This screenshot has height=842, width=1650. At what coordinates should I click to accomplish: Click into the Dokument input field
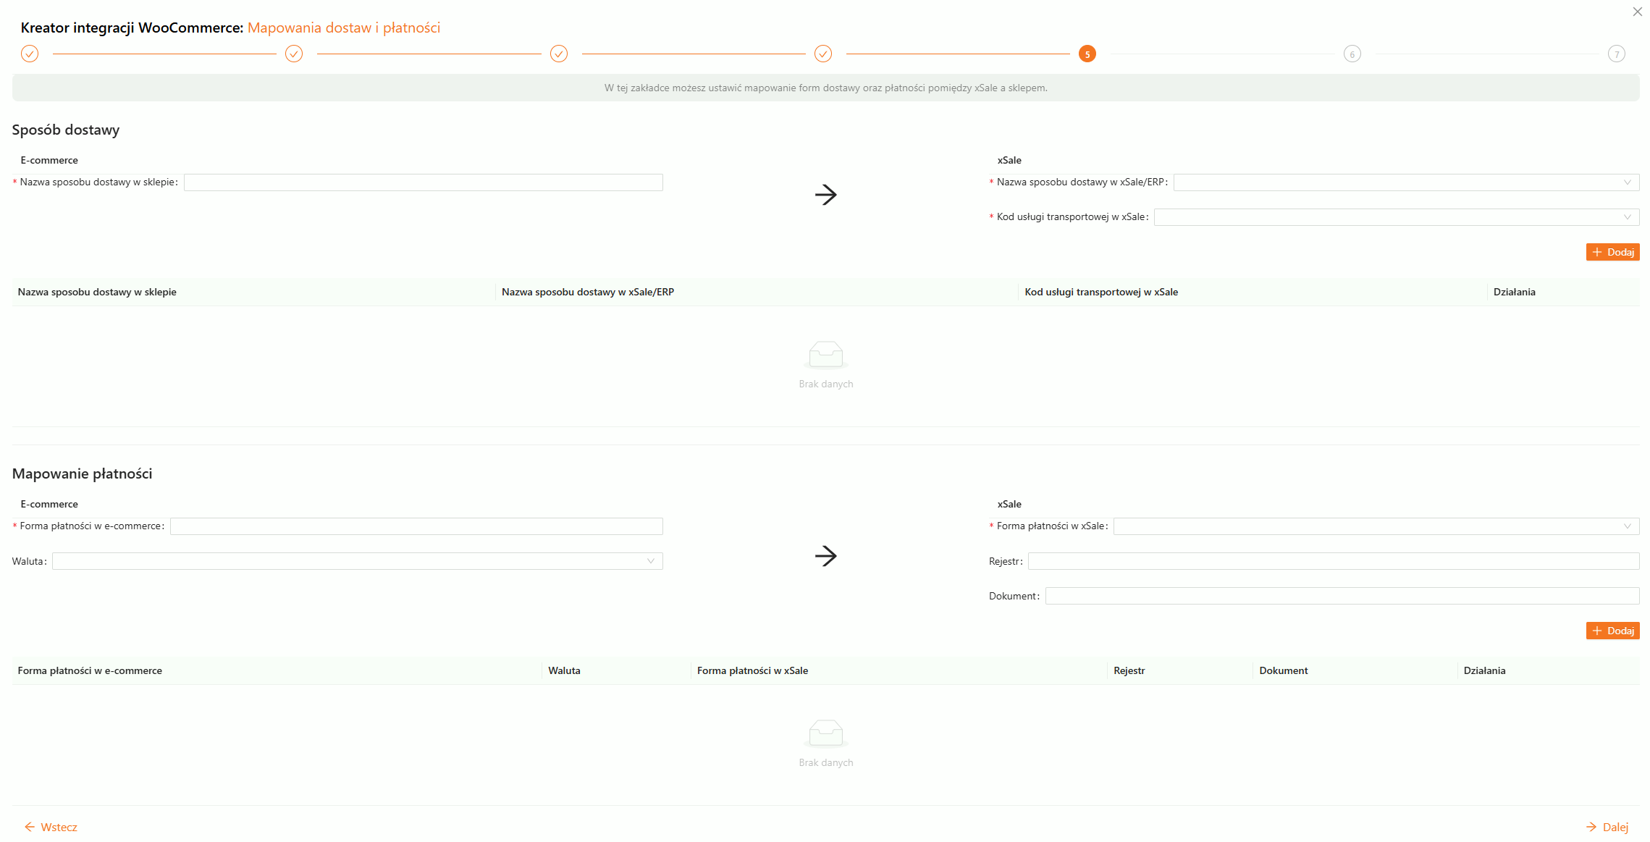point(1342,596)
